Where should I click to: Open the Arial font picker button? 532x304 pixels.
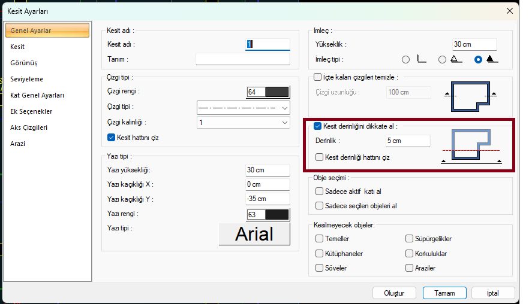254,233
